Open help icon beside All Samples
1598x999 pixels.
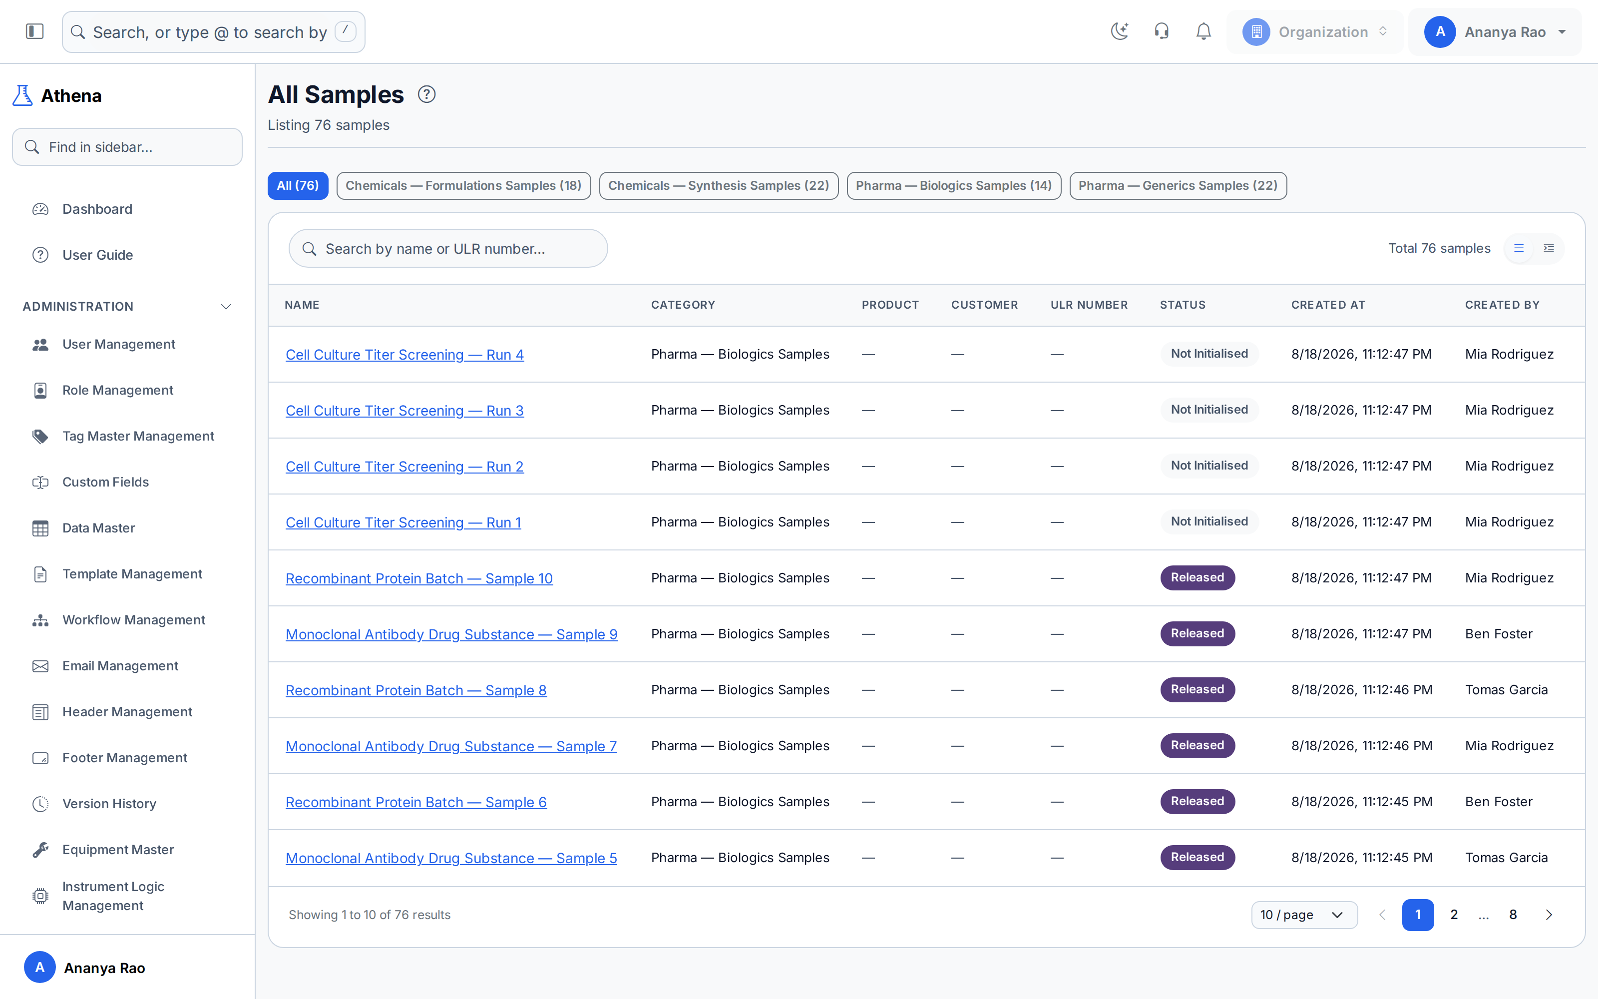click(426, 94)
